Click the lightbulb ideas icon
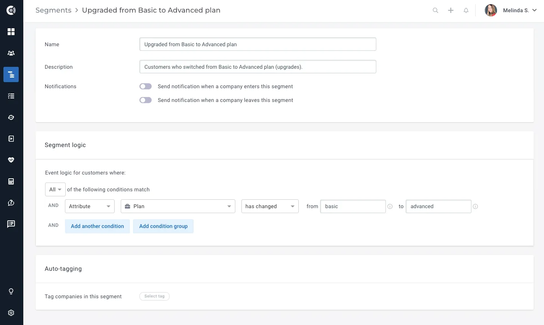The height and width of the screenshot is (325, 544). (x=11, y=291)
